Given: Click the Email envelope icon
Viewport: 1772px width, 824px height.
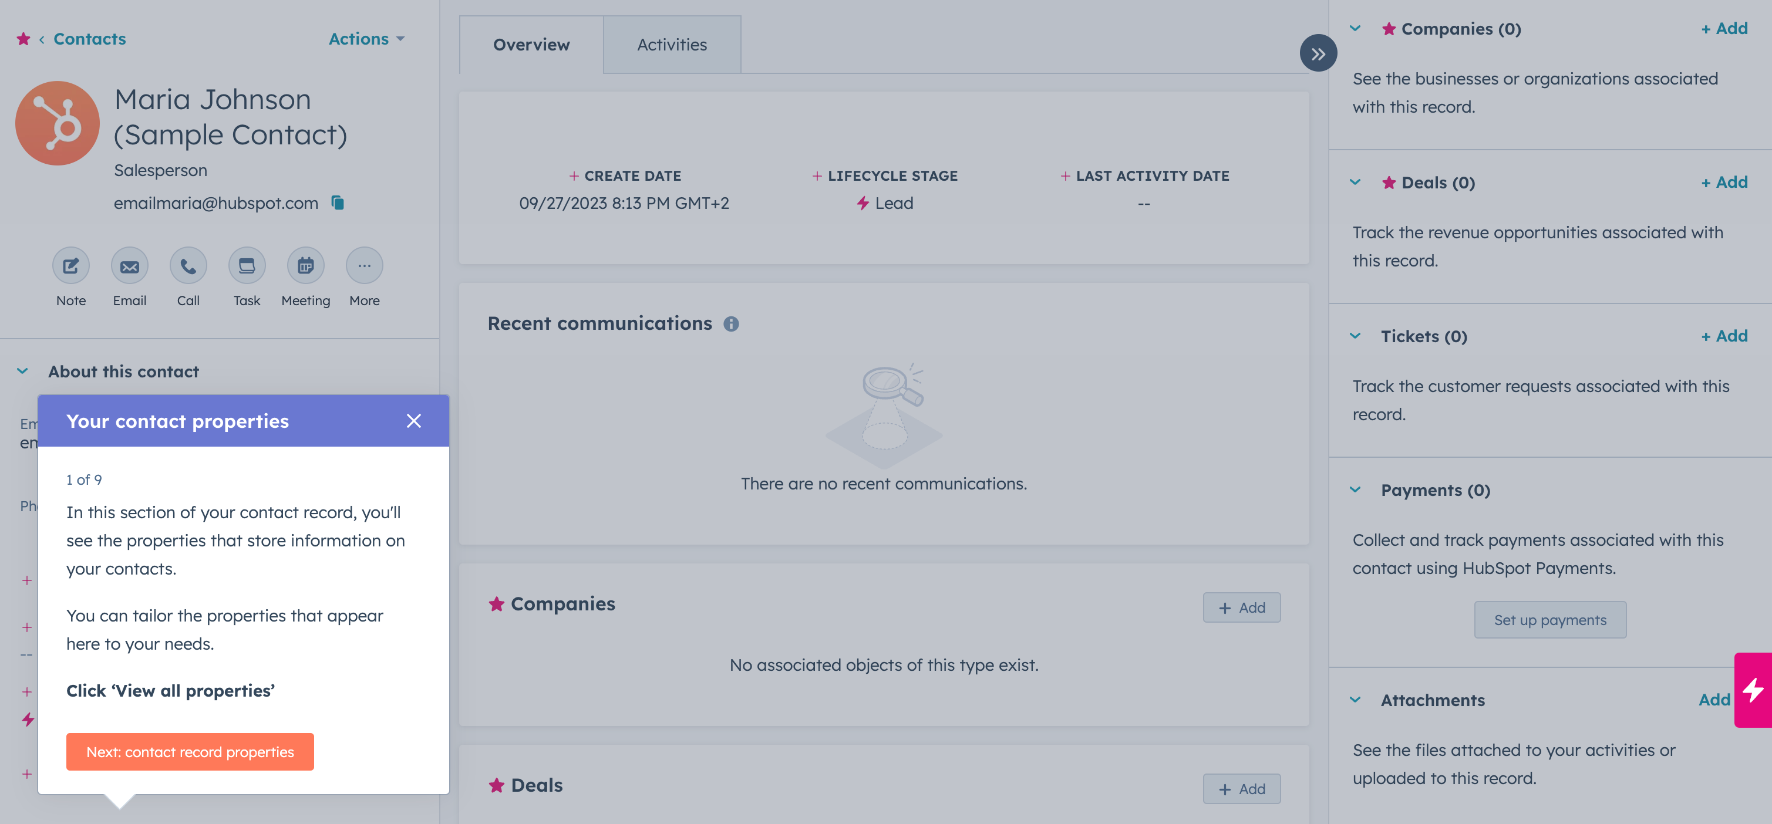Looking at the screenshot, I should tap(129, 266).
